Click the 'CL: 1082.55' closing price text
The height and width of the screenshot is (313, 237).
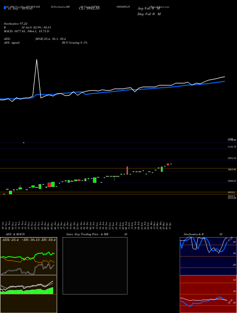point(89,9)
